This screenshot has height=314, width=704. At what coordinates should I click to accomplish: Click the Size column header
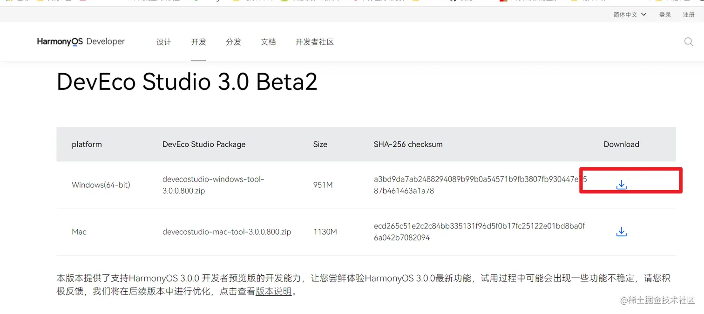[x=320, y=144]
